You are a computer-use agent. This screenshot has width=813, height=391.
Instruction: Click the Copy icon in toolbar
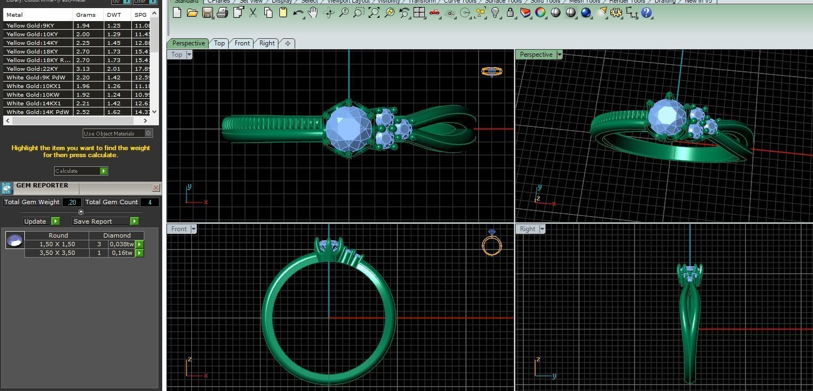click(268, 12)
